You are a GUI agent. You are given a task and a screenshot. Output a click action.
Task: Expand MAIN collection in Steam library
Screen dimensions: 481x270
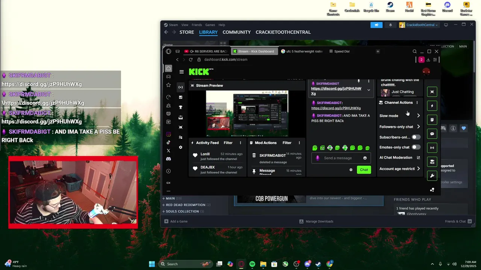coord(163,198)
